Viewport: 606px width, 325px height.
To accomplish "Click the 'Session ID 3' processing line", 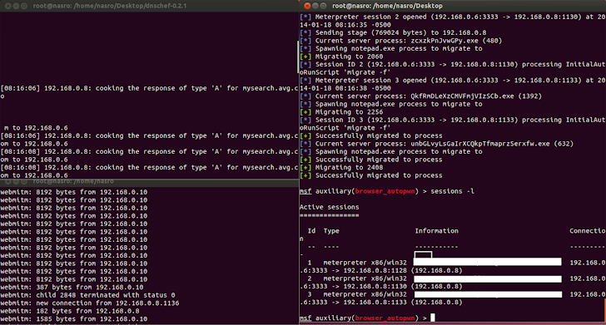I will coord(453,120).
